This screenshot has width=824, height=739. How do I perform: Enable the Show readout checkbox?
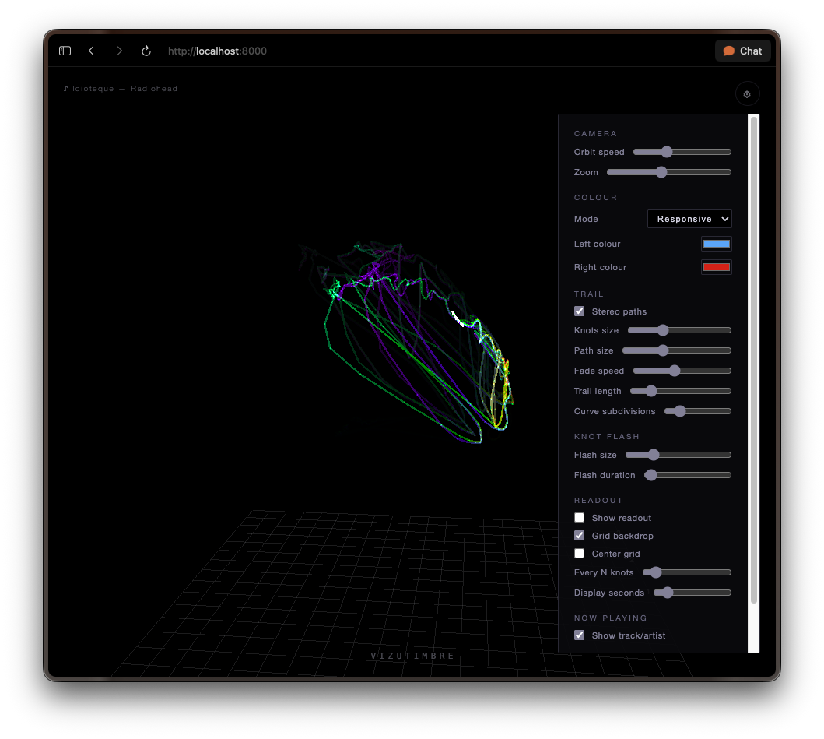(579, 518)
